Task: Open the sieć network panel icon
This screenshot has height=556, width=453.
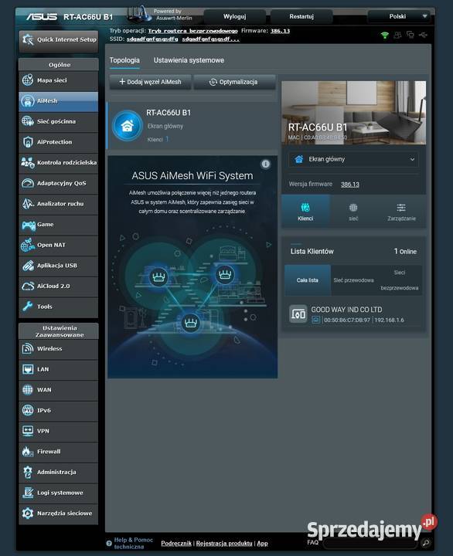Action: coord(353,208)
